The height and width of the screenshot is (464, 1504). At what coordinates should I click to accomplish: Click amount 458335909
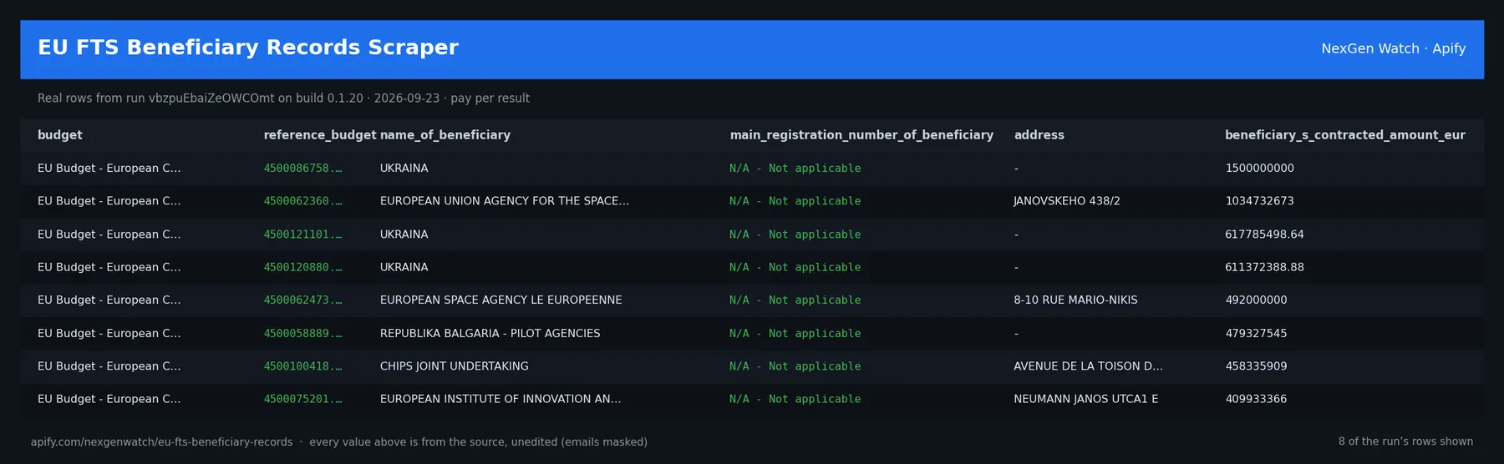(1256, 366)
